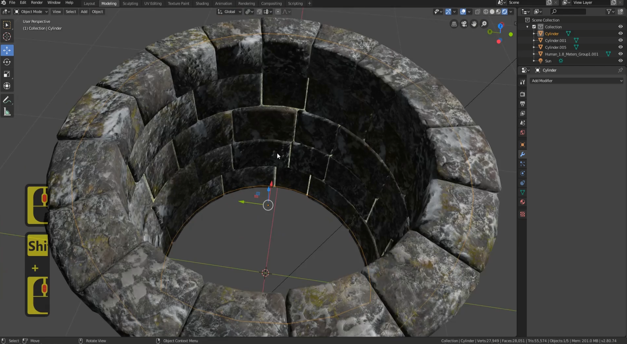Click the Zoom magnifier in viewport gizmos

click(484, 24)
